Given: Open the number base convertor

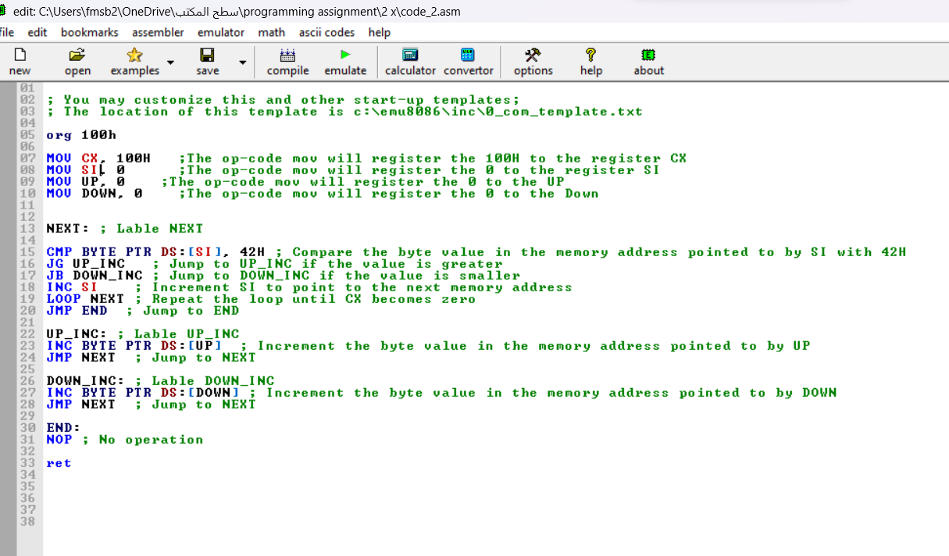Looking at the screenshot, I should pos(468,62).
